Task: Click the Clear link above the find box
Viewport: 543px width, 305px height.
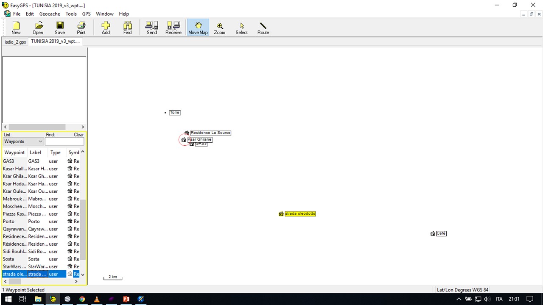Action: [x=79, y=134]
